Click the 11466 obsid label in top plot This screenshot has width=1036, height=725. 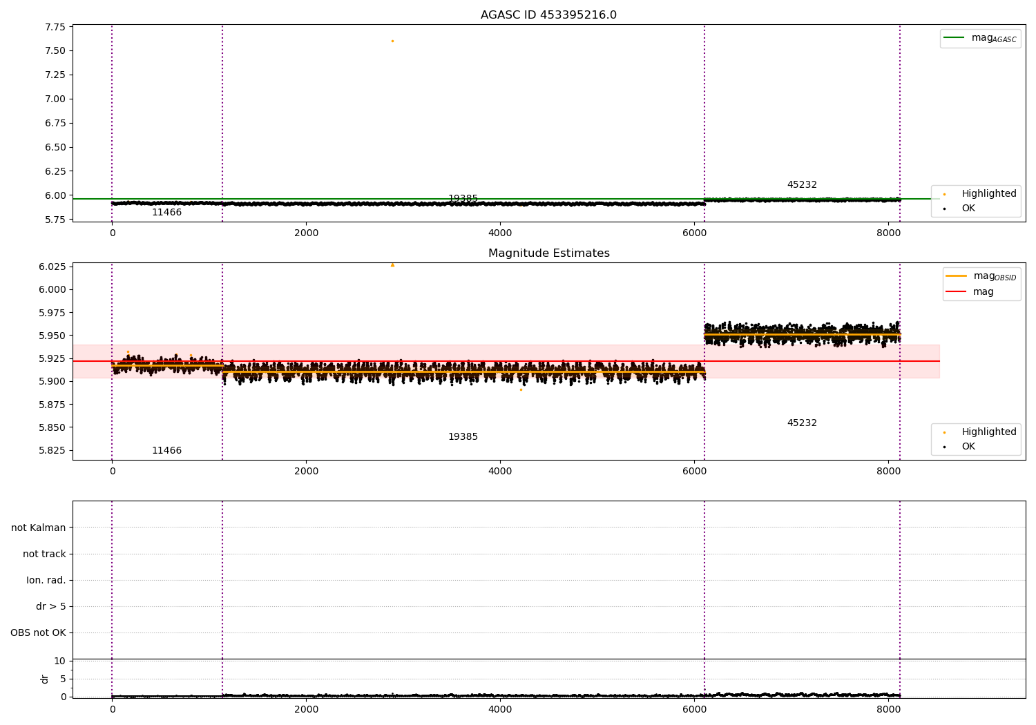point(166,213)
